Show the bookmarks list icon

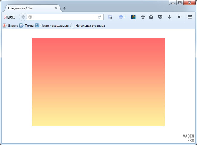coord(151,17)
